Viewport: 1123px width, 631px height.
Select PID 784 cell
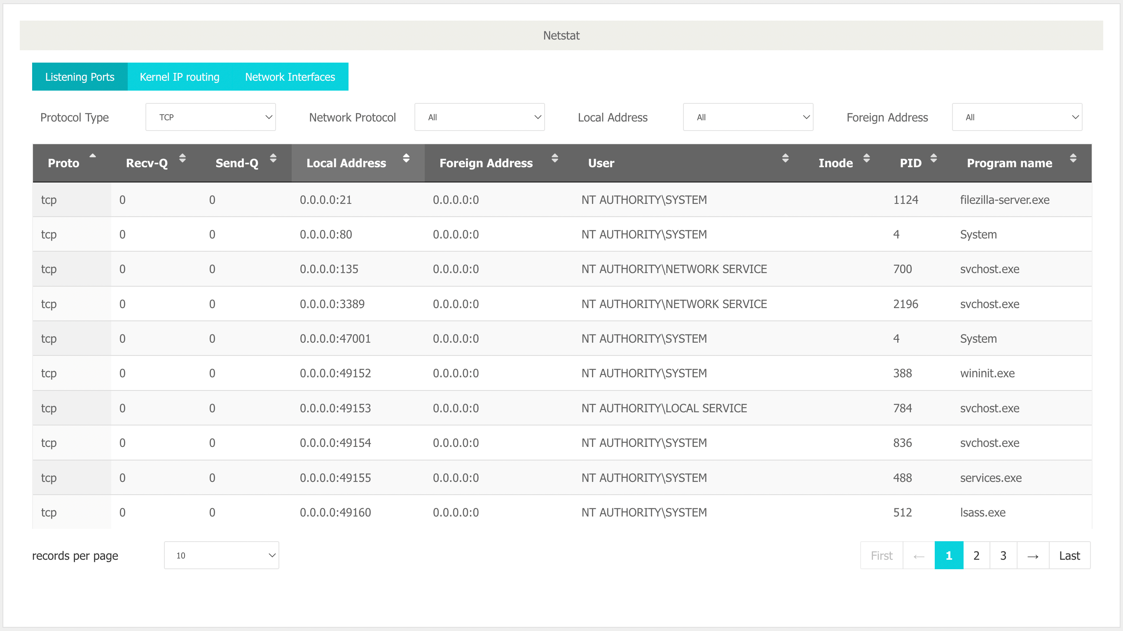903,408
